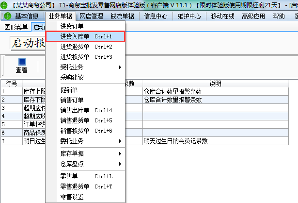Select row 6 商品保质 cell
This screenshot has width=298, height=203.
(x=34, y=133)
